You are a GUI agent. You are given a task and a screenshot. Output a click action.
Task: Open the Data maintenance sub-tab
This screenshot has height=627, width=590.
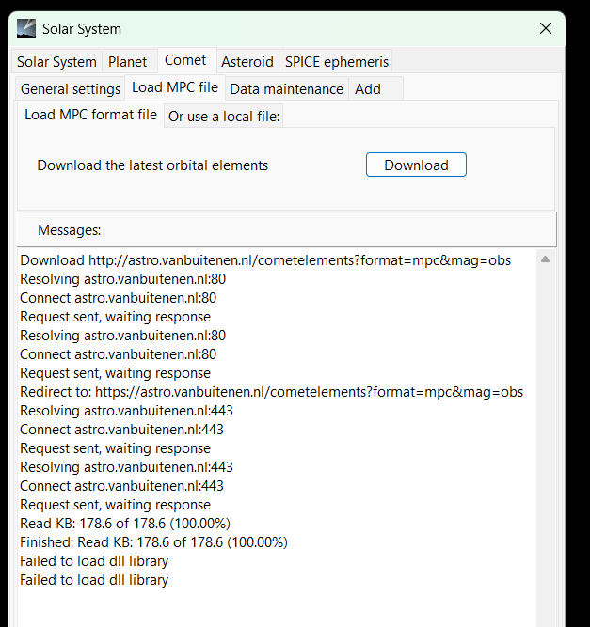click(287, 88)
